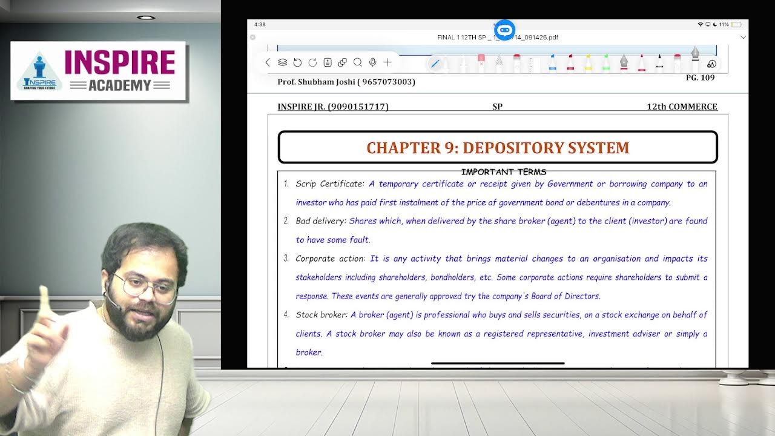
Task: Click the term Bad delivery
Action: tap(321, 221)
